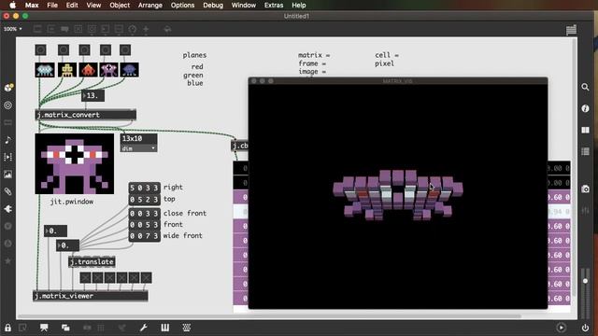
Task: Click the bang button above the blue alien
Action: [125, 49]
